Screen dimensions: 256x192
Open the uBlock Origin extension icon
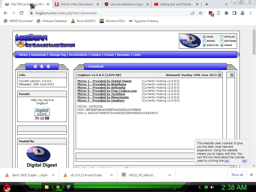[x=211, y=13]
